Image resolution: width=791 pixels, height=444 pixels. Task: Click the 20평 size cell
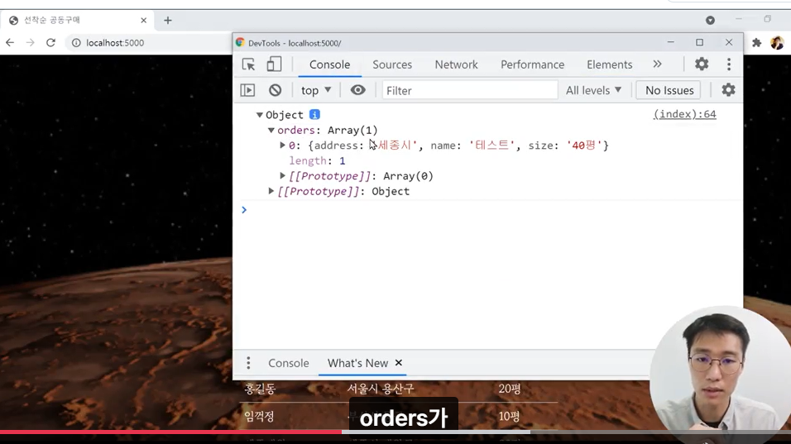[510, 389]
